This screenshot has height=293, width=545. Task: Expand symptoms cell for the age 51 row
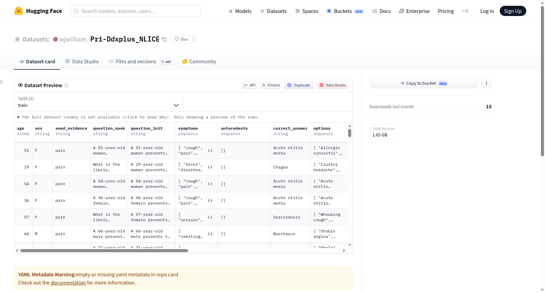pyautogui.click(x=210, y=150)
